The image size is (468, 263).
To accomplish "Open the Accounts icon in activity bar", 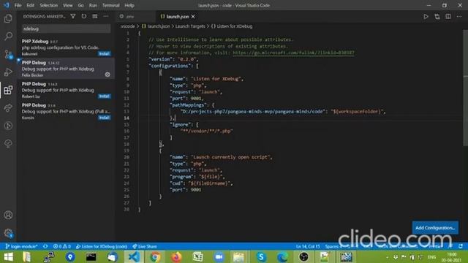I will pos(8,215).
